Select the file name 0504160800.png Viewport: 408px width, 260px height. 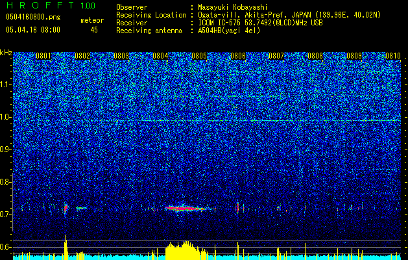point(33,18)
